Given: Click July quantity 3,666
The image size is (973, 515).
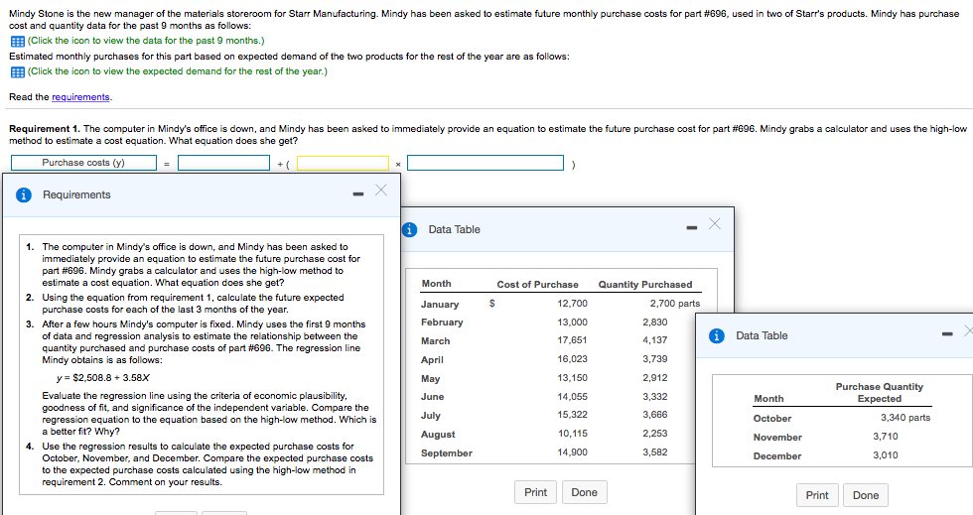Looking at the screenshot, I should [655, 415].
